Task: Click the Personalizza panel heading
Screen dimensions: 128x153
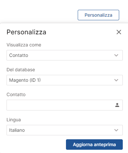Action: [x=26, y=32]
